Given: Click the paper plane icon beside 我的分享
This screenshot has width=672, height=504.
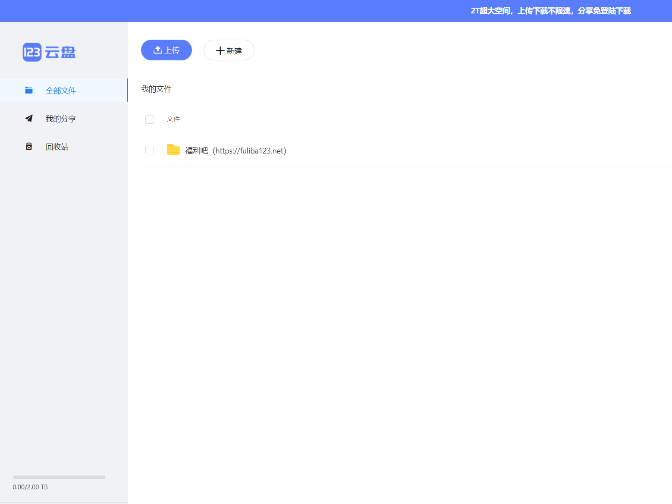Looking at the screenshot, I should coord(29,118).
